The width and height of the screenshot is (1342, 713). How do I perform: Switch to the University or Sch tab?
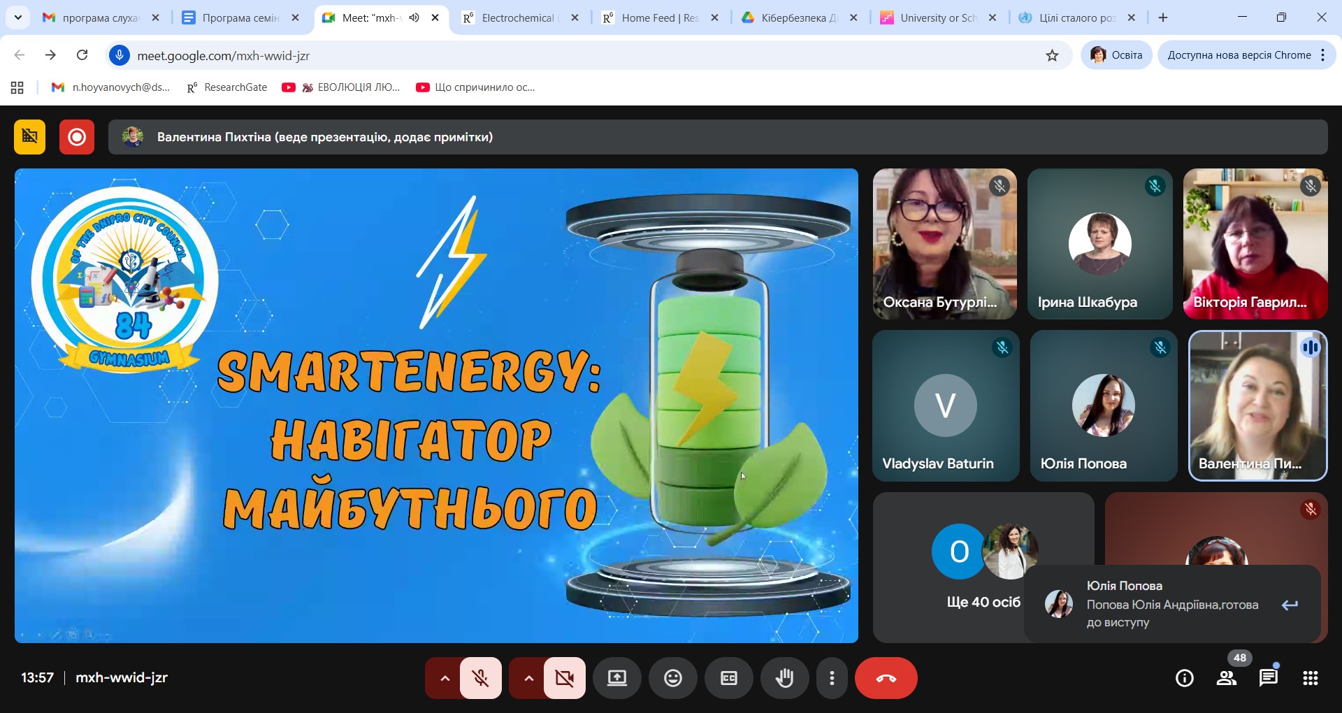937,18
